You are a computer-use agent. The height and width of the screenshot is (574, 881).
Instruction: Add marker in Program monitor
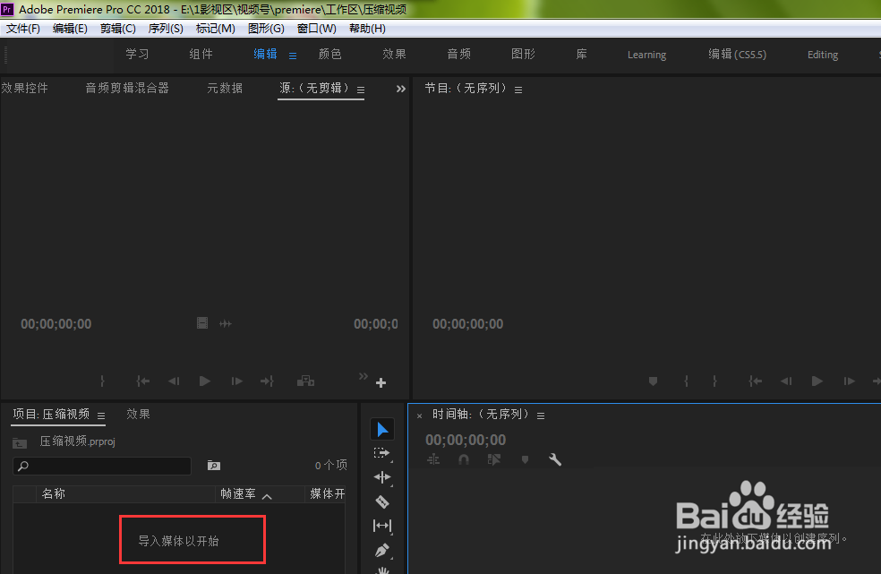pyautogui.click(x=653, y=381)
